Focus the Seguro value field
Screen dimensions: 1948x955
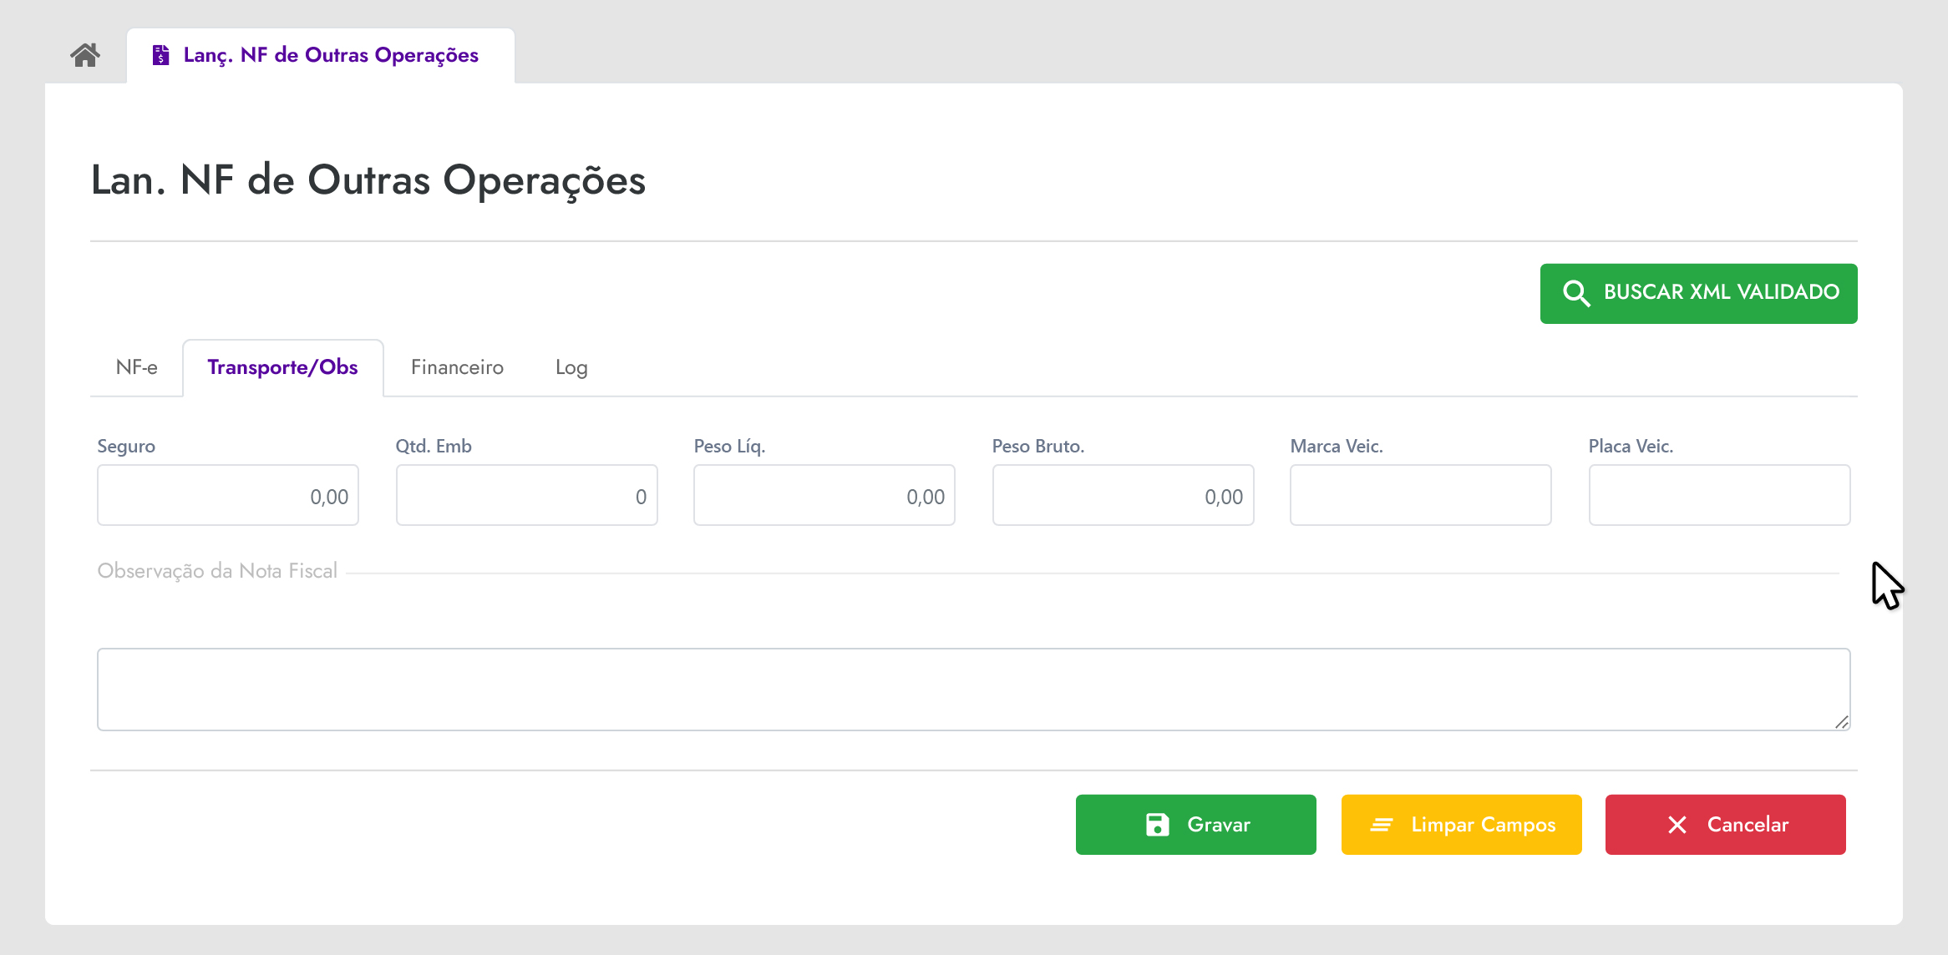pos(228,496)
